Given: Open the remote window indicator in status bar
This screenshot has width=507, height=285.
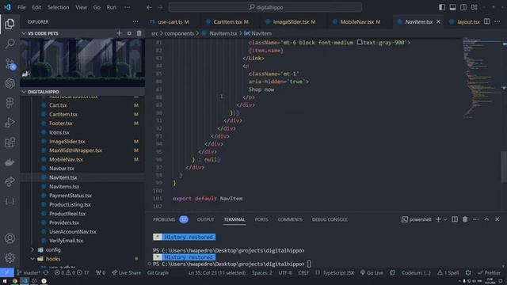Looking at the screenshot, I should (7, 272).
